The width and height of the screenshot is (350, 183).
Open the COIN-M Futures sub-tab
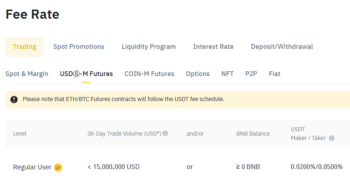[149, 74]
